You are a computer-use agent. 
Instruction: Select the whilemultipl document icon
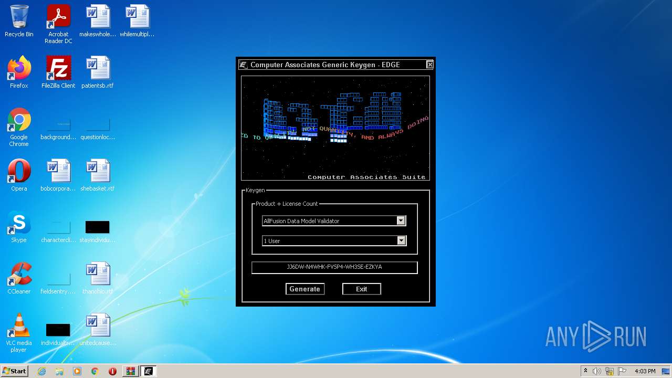click(x=137, y=21)
